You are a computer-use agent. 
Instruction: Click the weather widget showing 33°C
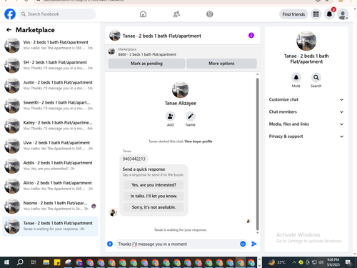point(277,262)
